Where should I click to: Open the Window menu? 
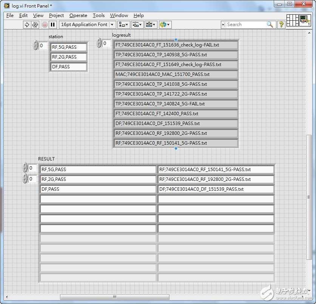(x=119, y=15)
